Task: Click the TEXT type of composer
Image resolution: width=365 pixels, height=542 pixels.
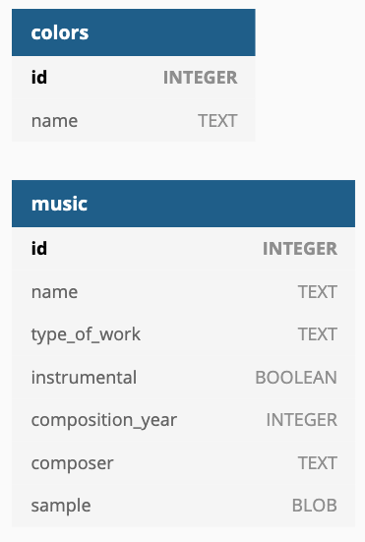Action: [318, 463]
